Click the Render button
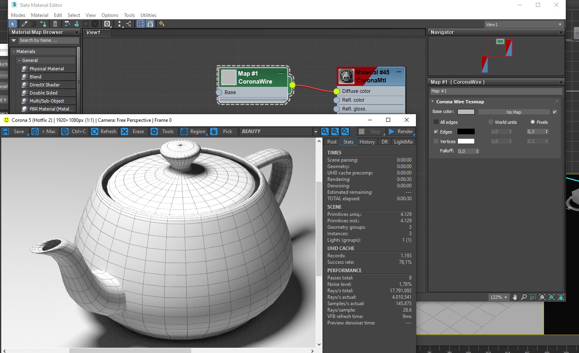Image resolution: width=579 pixels, height=353 pixels. (401, 131)
